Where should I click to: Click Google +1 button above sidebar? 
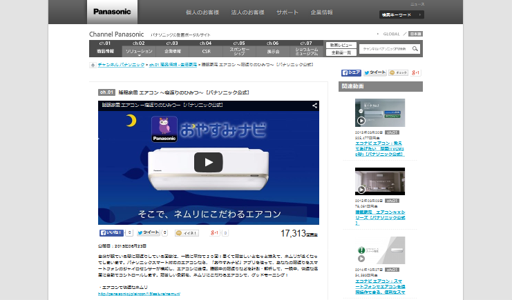click(x=415, y=72)
